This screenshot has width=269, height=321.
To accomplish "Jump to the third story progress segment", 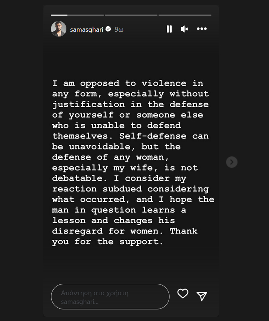I will click(185, 15).
